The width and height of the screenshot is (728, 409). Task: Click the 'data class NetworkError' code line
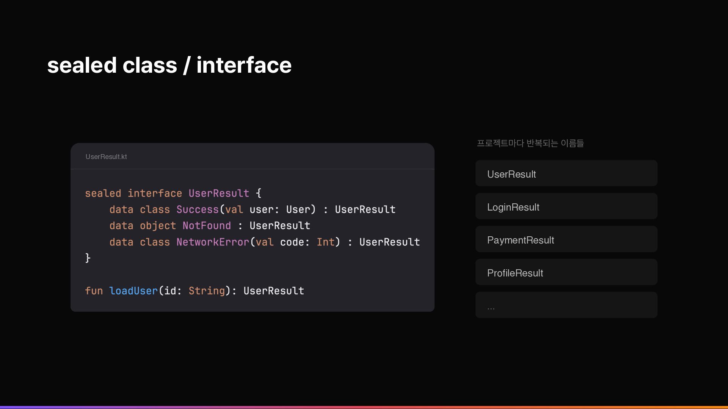pos(265,242)
